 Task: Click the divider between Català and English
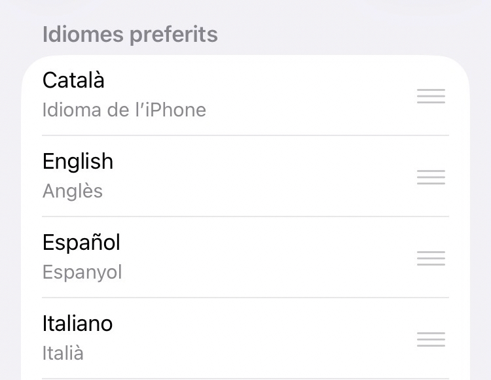(x=245, y=135)
